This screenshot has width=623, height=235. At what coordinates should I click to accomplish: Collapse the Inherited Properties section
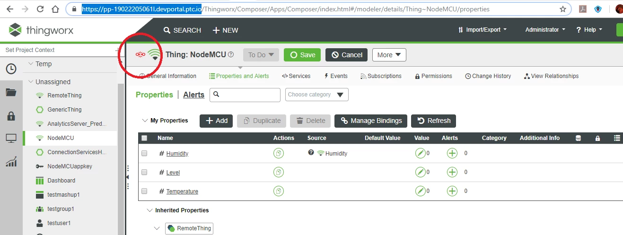149,210
